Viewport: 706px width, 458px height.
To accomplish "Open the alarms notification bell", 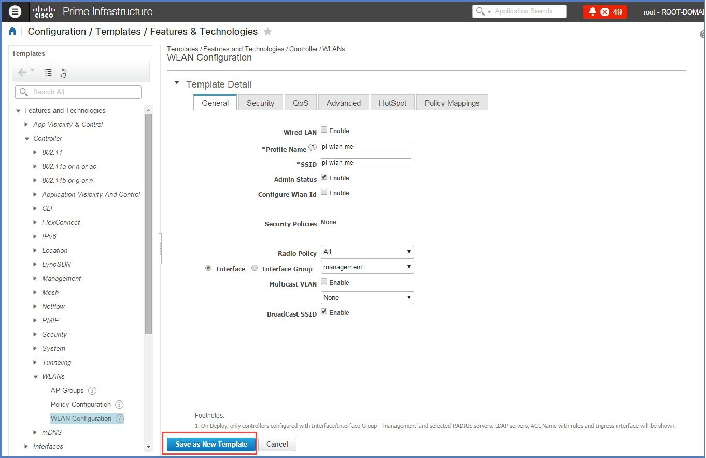I will point(592,11).
